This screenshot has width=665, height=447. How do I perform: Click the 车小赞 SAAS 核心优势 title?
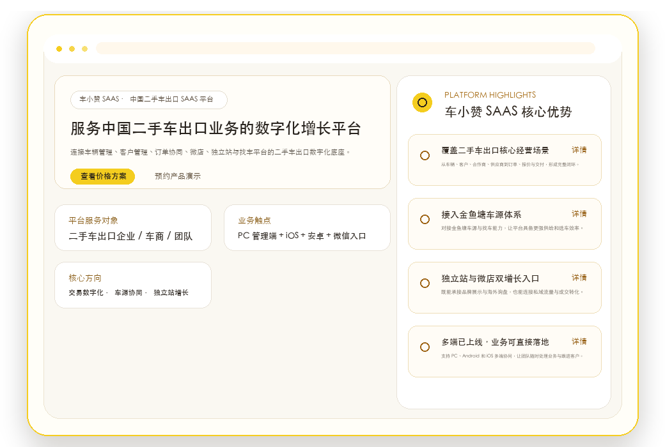pos(508,112)
